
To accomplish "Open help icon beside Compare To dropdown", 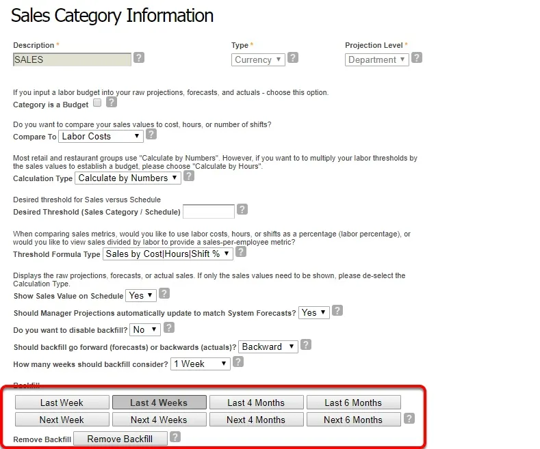I will [x=151, y=134].
